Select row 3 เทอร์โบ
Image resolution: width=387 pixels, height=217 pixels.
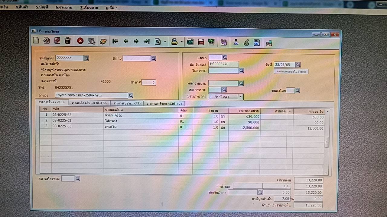click(182, 127)
